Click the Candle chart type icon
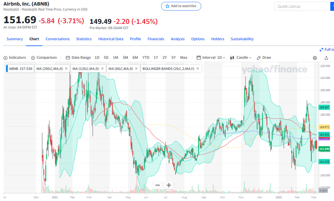The width and height of the screenshot is (334, 201). 232,58
